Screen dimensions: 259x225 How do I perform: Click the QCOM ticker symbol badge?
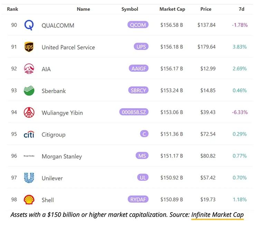click(x=138, y=25)
